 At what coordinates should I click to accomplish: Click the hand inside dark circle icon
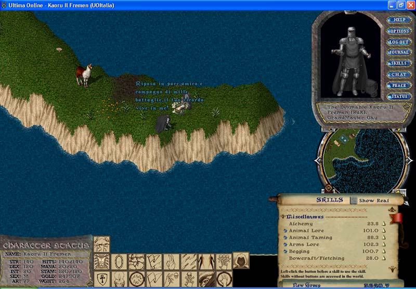224,279
